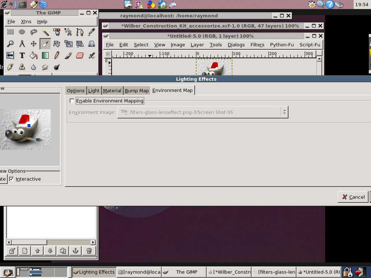The height and width of the screenshot is (278, 371).
Task: Delete layer with the trash icon
Action: tap(89, 250)
